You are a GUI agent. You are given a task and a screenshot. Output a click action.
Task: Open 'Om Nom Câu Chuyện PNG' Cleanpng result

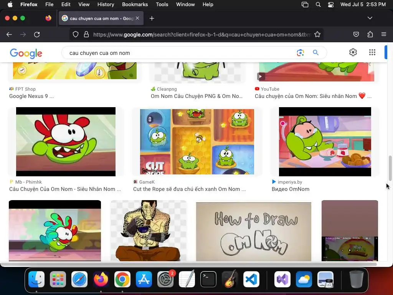[x=197, y=96]
